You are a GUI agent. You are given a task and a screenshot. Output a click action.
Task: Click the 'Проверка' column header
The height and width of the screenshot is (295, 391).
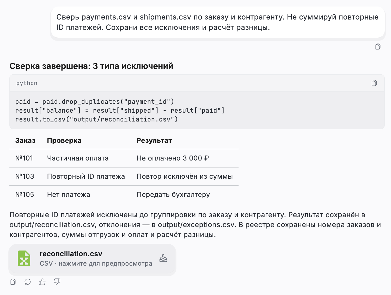64,140
